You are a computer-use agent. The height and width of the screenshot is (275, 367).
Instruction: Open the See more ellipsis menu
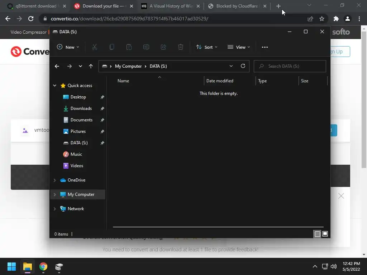pyautogui.click(x=265, y=47)
